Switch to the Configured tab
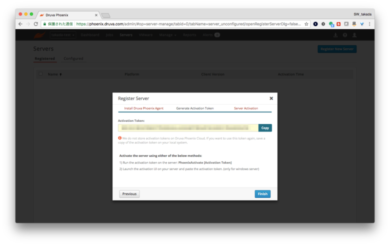Image resolution: width=390 pixels, height=245 pixels. pos(74,58)
